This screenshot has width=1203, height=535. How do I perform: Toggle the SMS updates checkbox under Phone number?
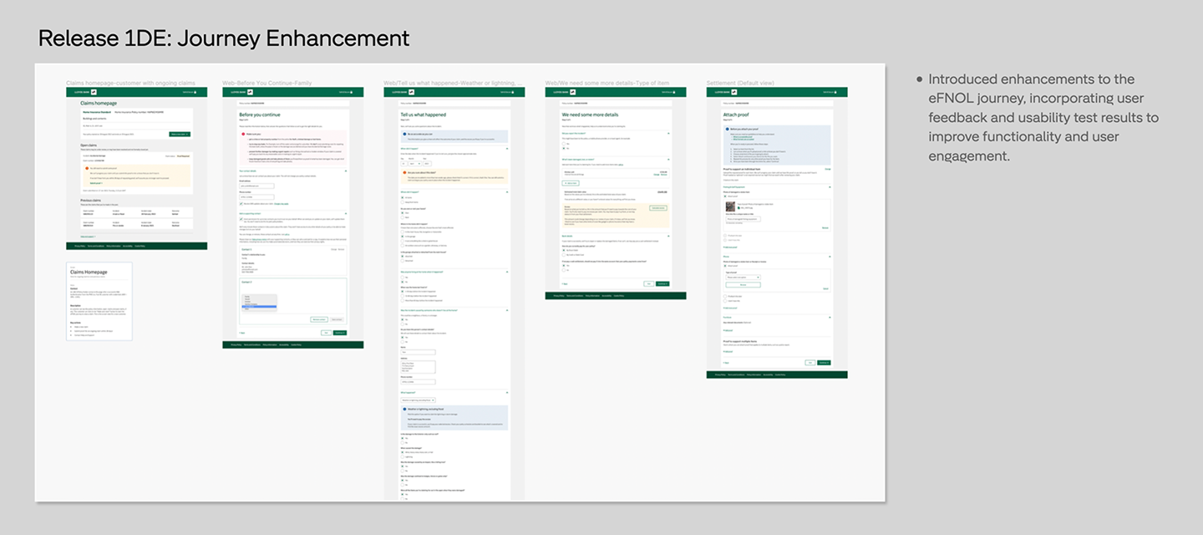[x=241, y=203]
